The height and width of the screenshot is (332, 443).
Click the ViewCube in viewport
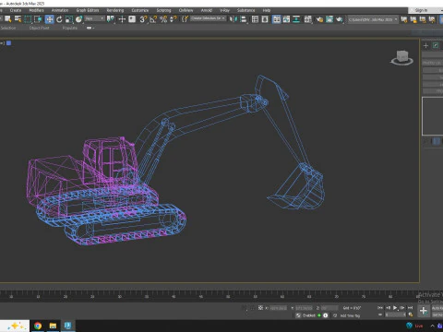pos(401,57)
